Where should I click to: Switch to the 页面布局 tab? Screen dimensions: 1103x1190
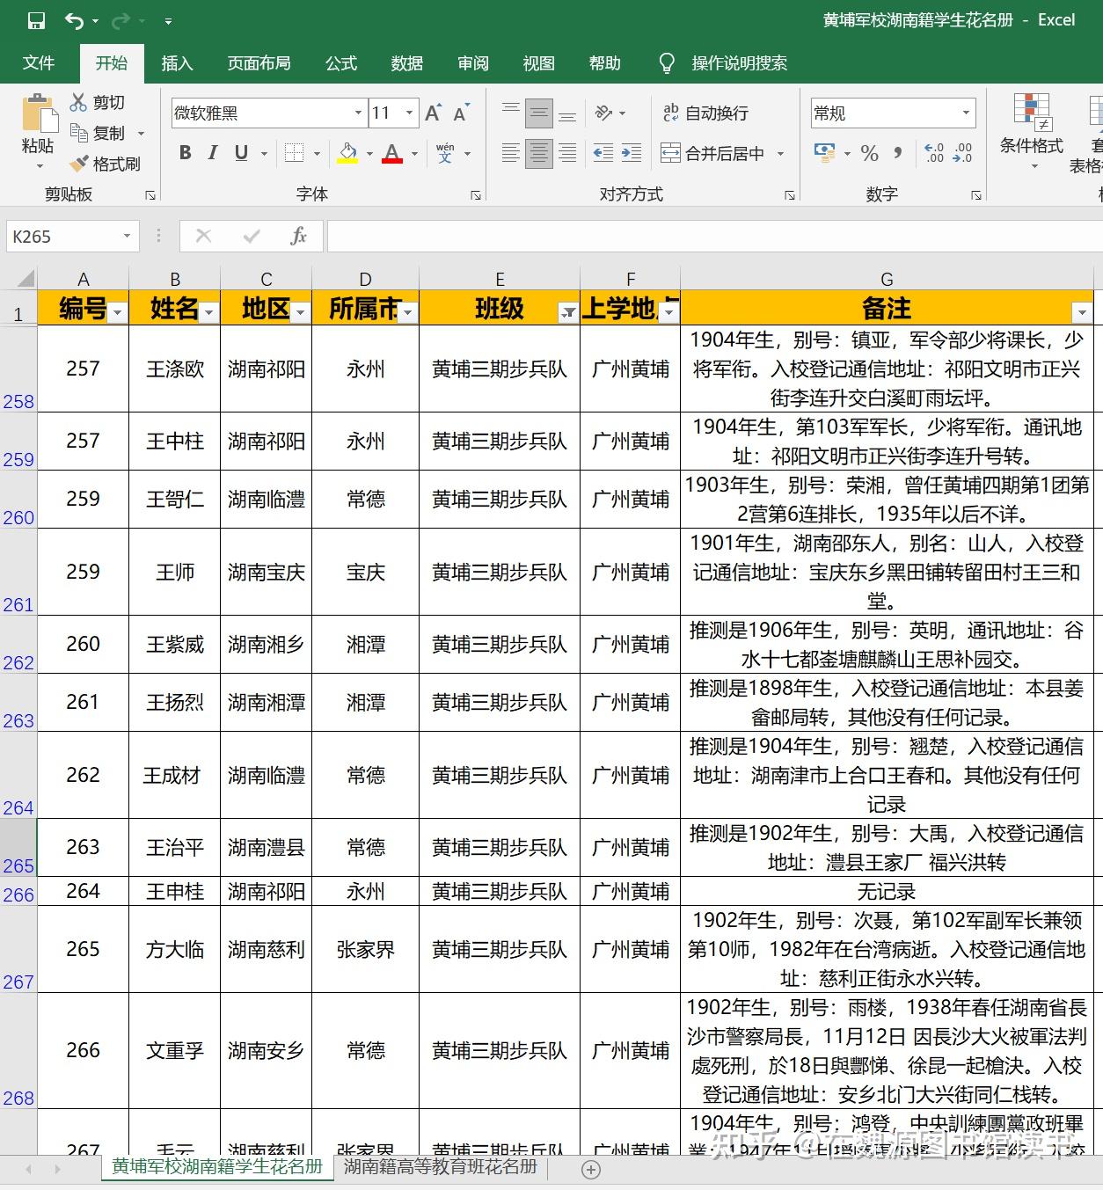pyautogui.click(x=259, y=62)
